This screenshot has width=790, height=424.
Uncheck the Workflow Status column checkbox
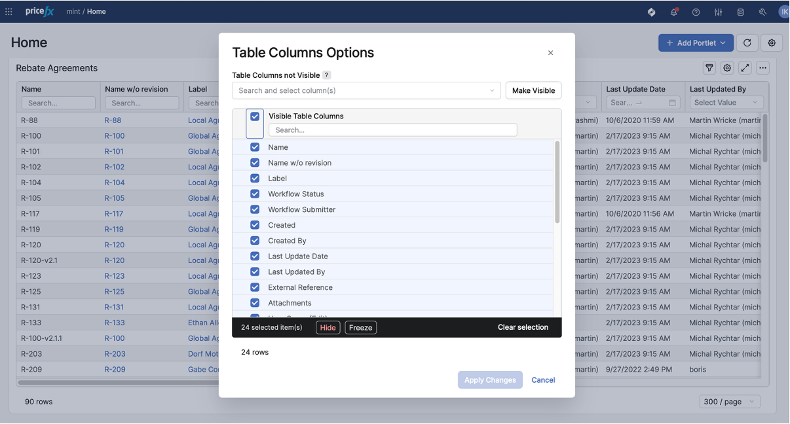pyautogui.click(x=255, y=194)
